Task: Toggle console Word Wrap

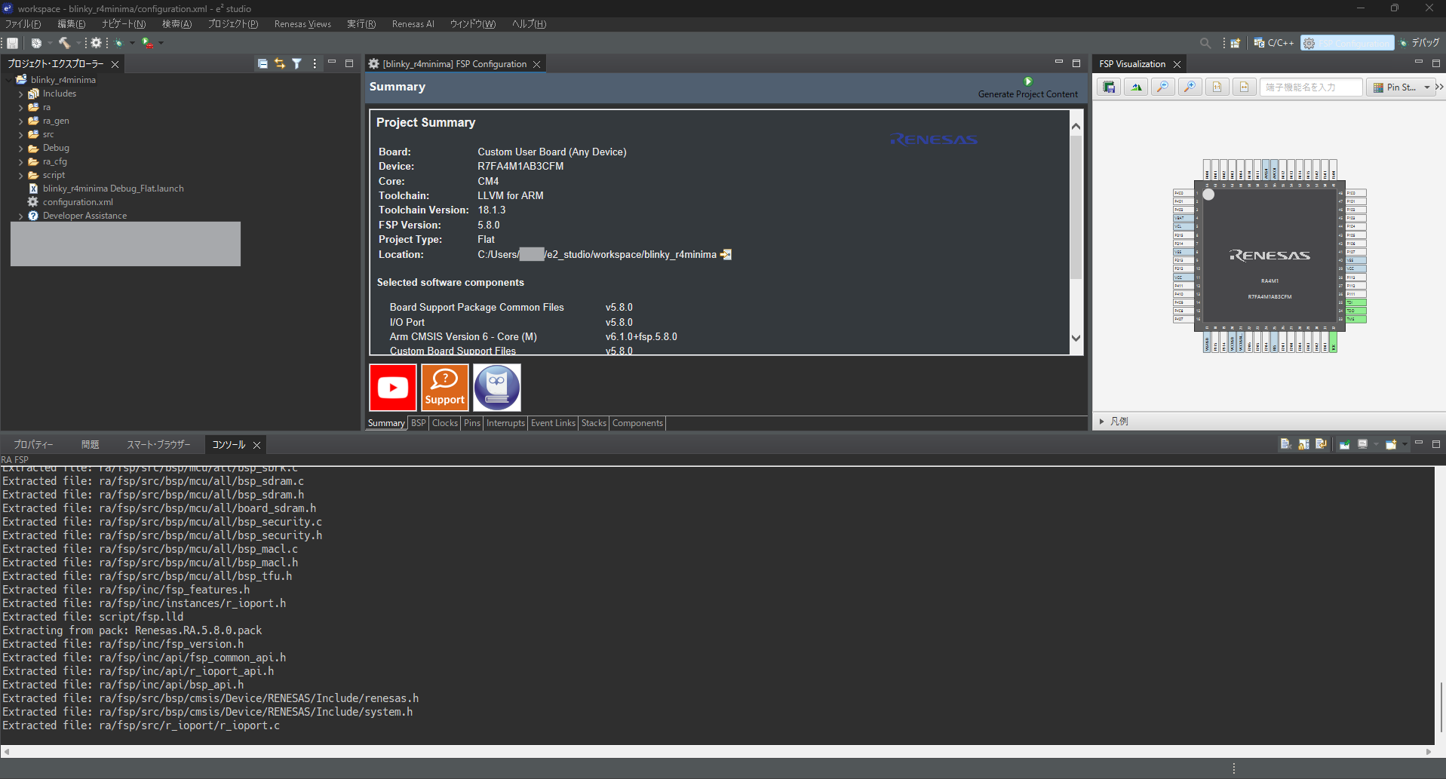Action: pyautogui.click(x=1321, y=444)
